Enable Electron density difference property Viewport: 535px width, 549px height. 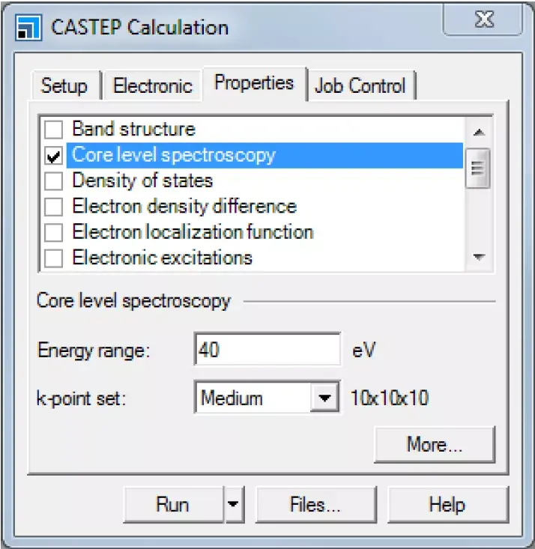pyautogui.click(x=54, y=207)
